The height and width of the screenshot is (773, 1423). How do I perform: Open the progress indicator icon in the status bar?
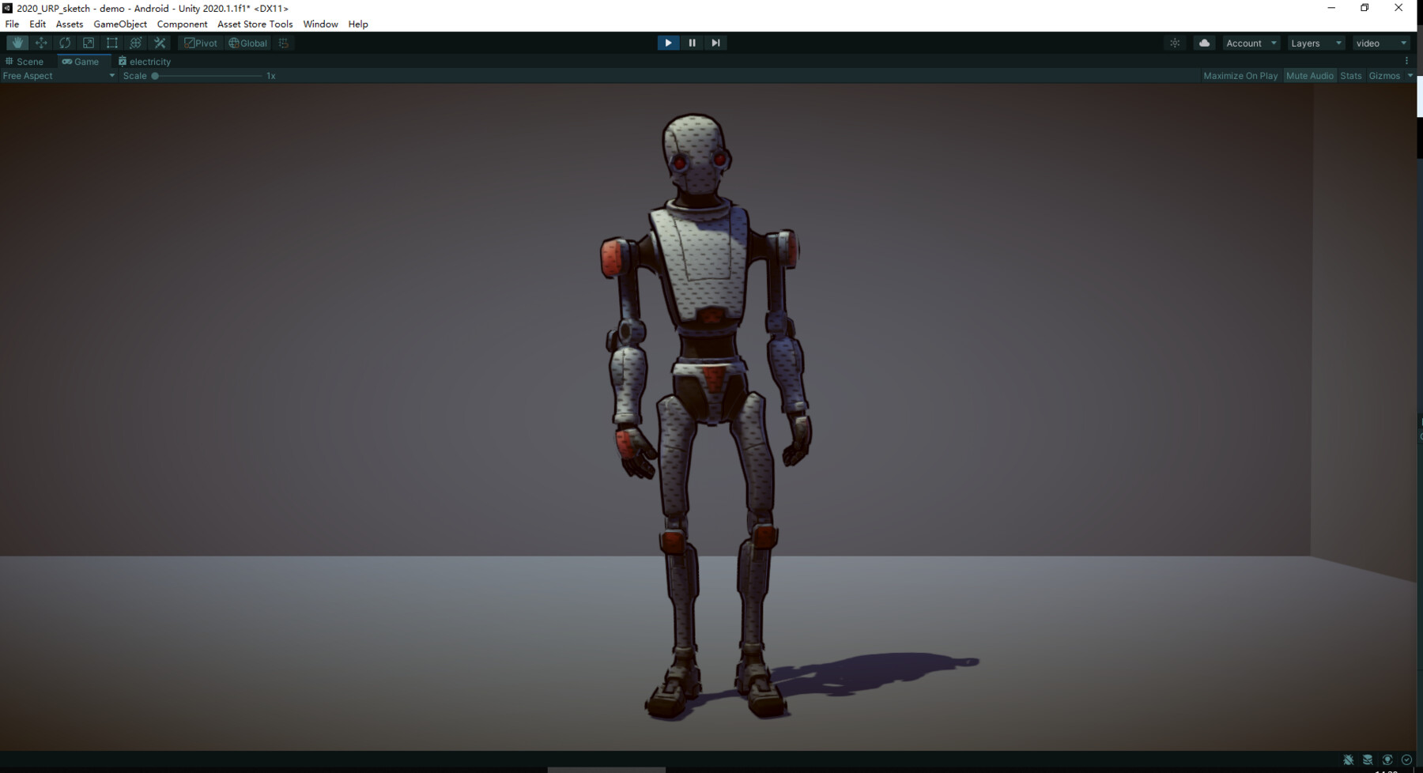(x=1406, y=760)
